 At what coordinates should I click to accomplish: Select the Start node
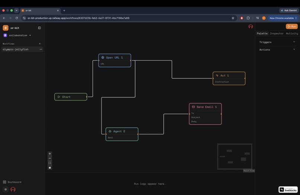71,97
